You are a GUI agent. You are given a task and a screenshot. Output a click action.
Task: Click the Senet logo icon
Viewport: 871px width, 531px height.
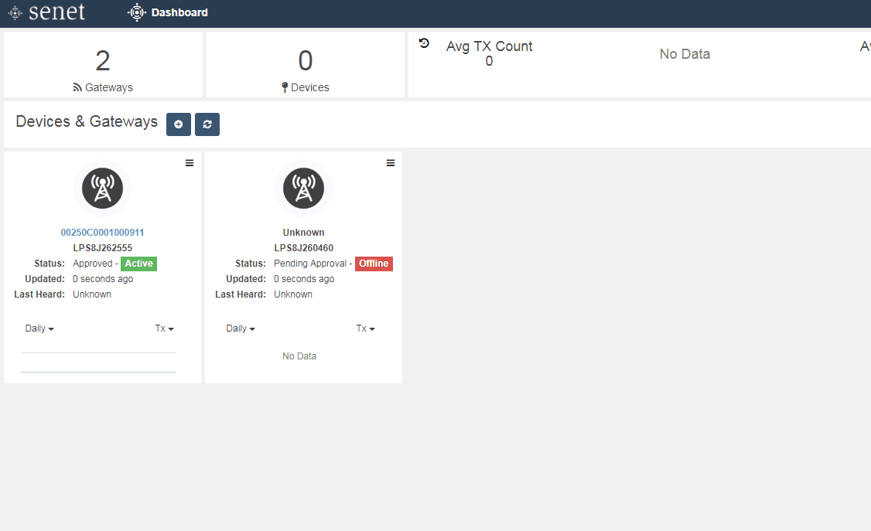point(15,13)
